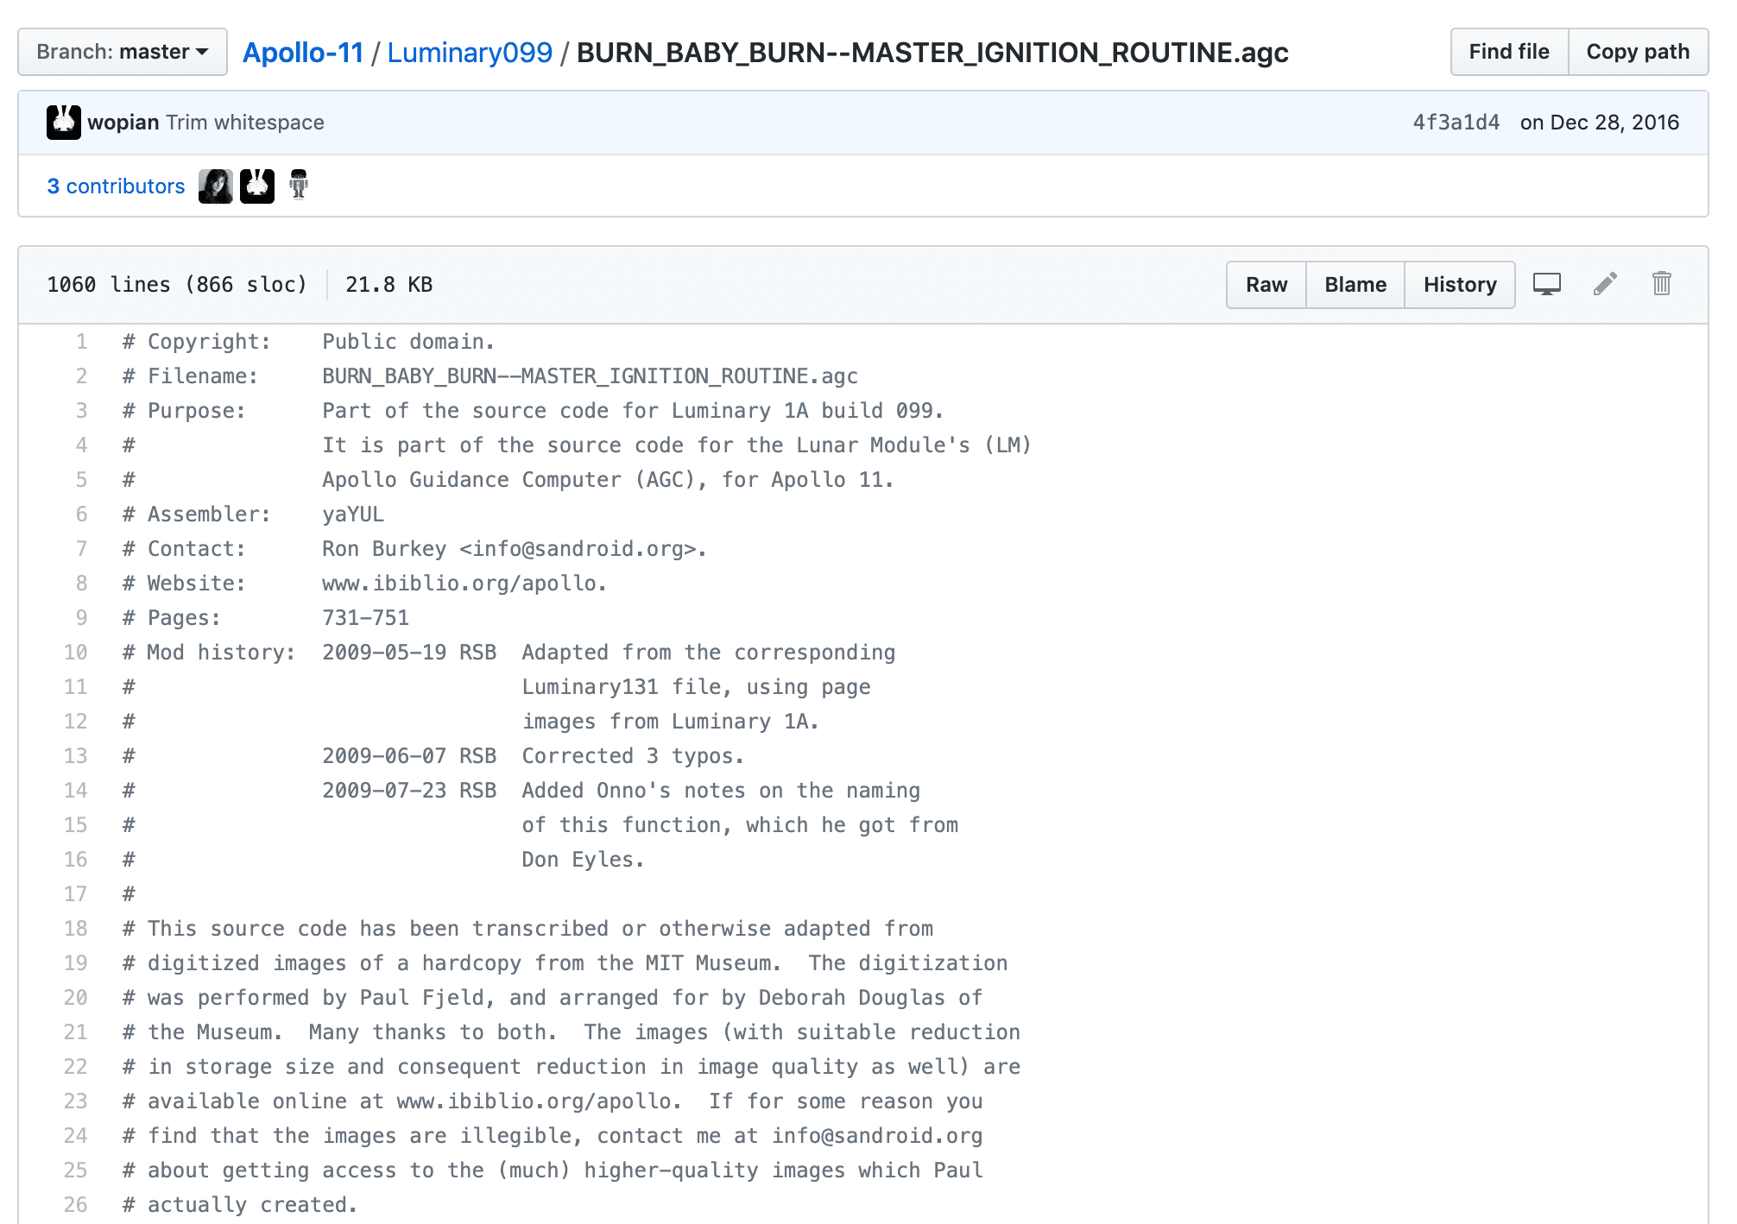
Task: Click wopian username link
Action: (123, 123)
